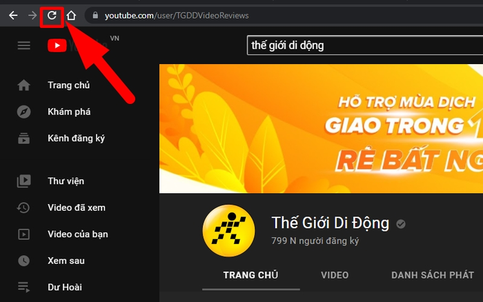Reload the page with the refresh icon
Image resolution: width=483 pixels, height=302 pixels.
[x=52, y=15]
